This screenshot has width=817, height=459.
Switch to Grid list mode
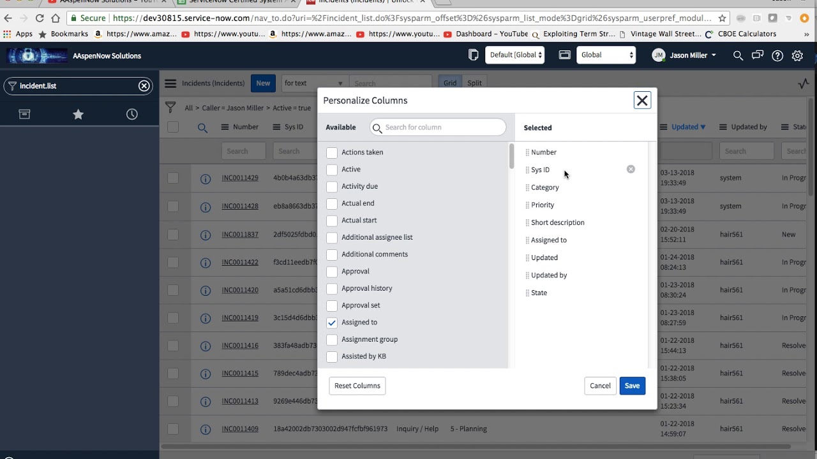click(x=450, y=83)
